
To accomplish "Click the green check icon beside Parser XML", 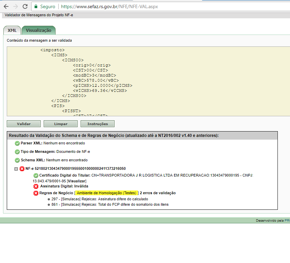I will pos(17,143).
